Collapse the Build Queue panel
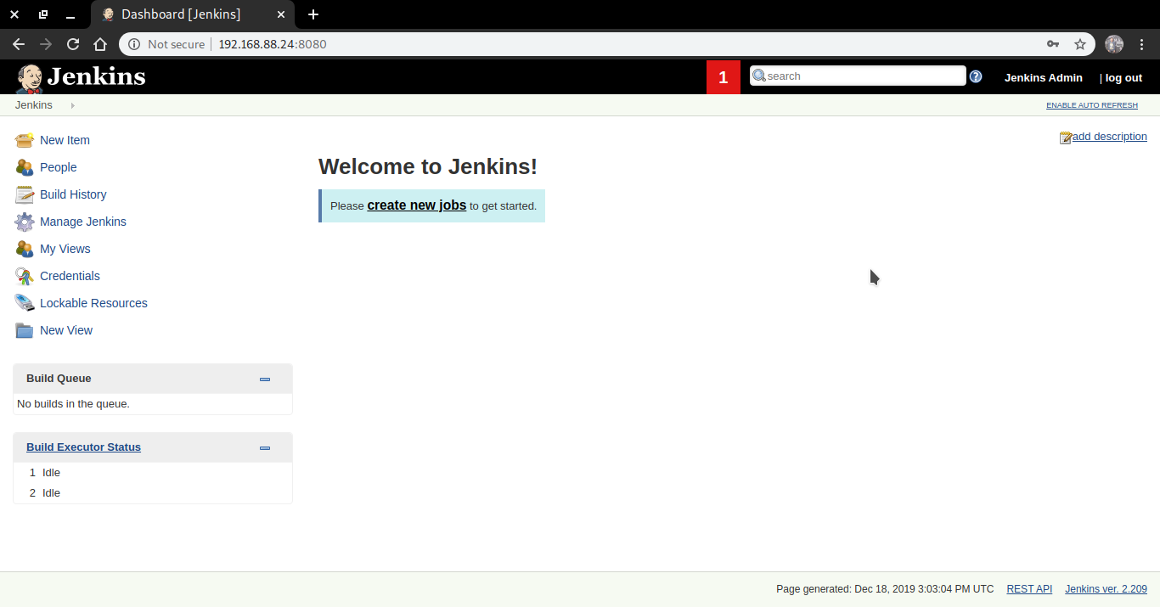The height and width of the screenshot is (607, 1160). point(265,379)
